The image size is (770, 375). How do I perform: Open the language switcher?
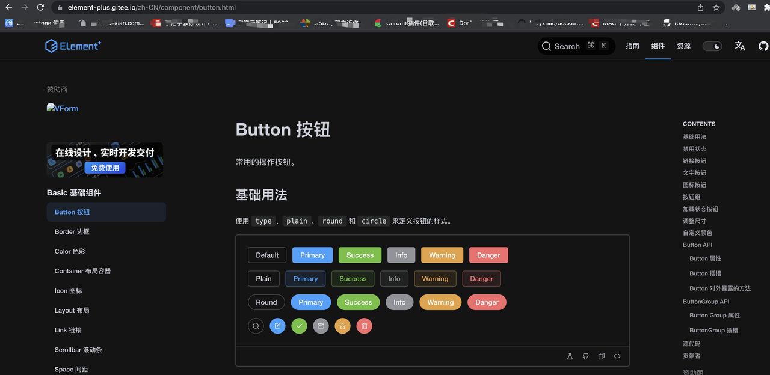click(x=739, y=46)
